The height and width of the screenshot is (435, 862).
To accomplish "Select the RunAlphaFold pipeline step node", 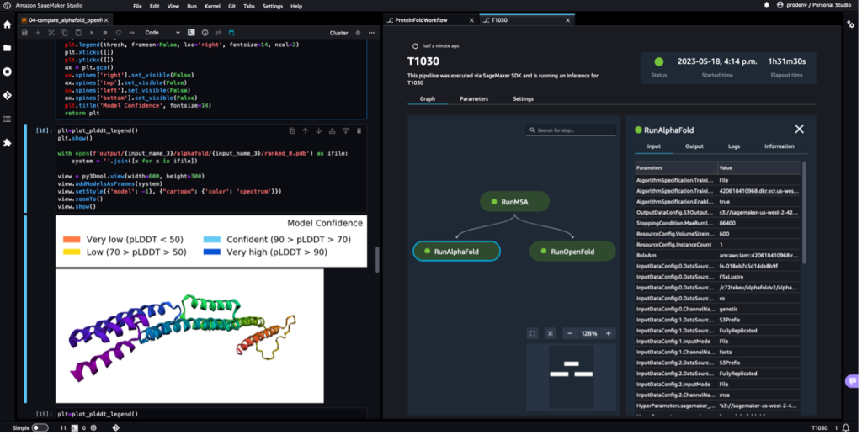I will 456,252.
